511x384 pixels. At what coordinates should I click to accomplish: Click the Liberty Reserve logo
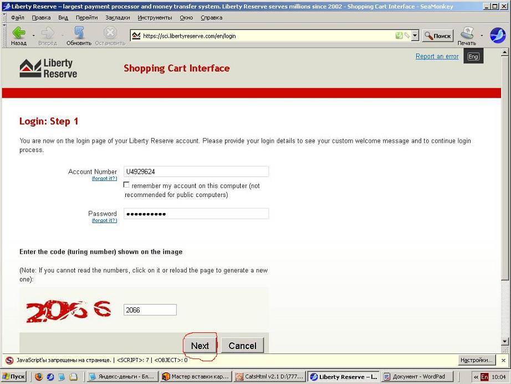pyautogui.click(x=48, y=68)
